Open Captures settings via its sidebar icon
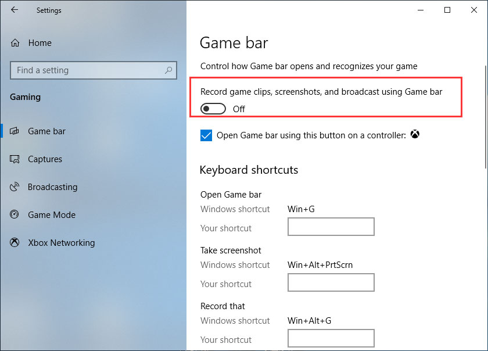The width and height of the screenshot is (488, 351). [15, 159]
